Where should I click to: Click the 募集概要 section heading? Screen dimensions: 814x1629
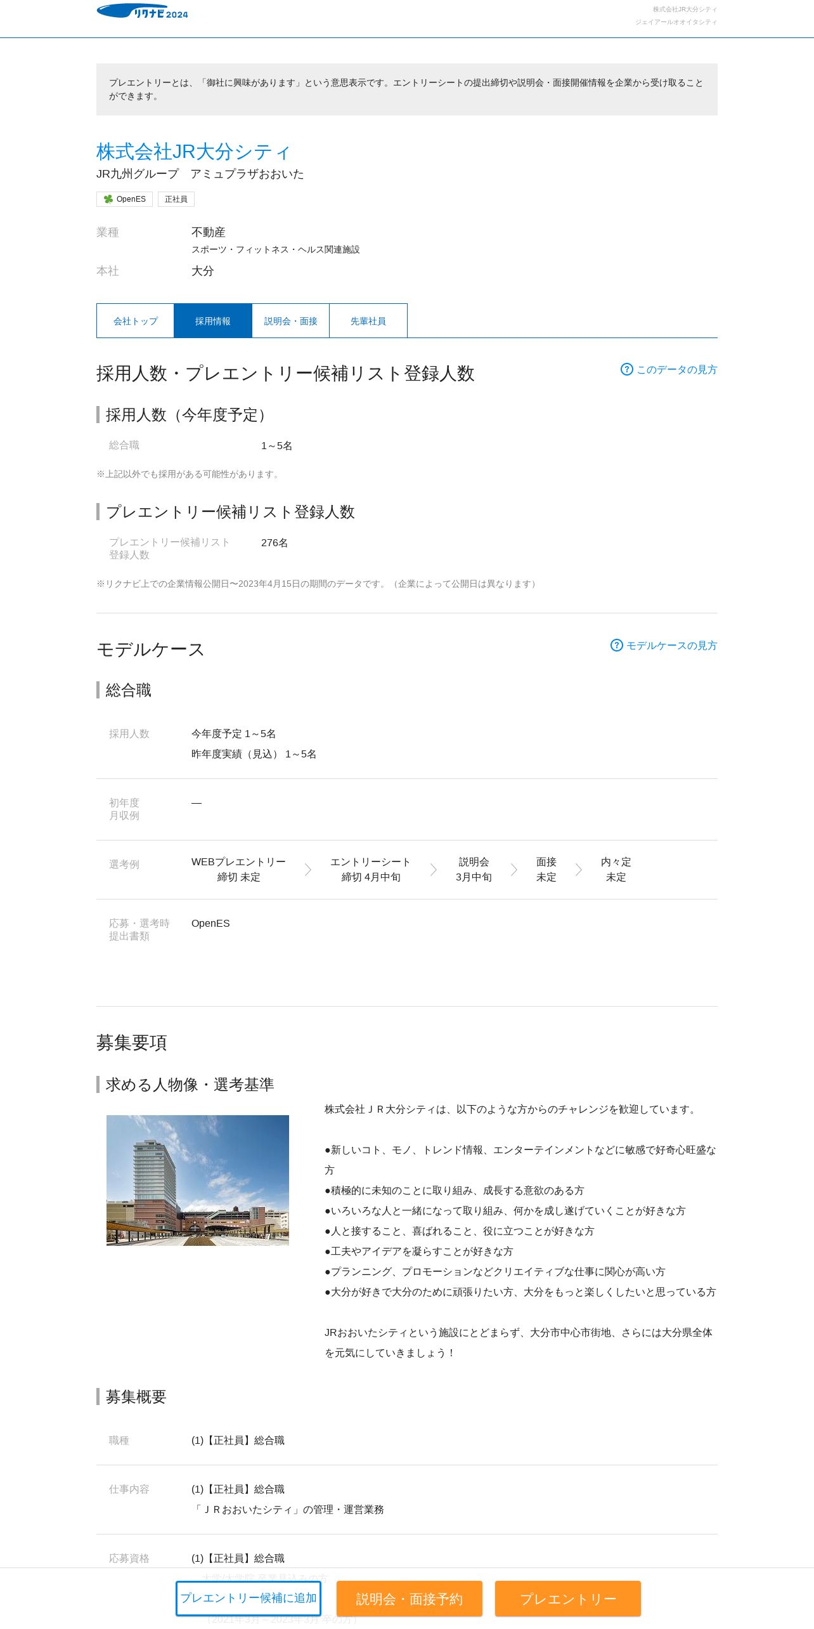click(136, 1397)
